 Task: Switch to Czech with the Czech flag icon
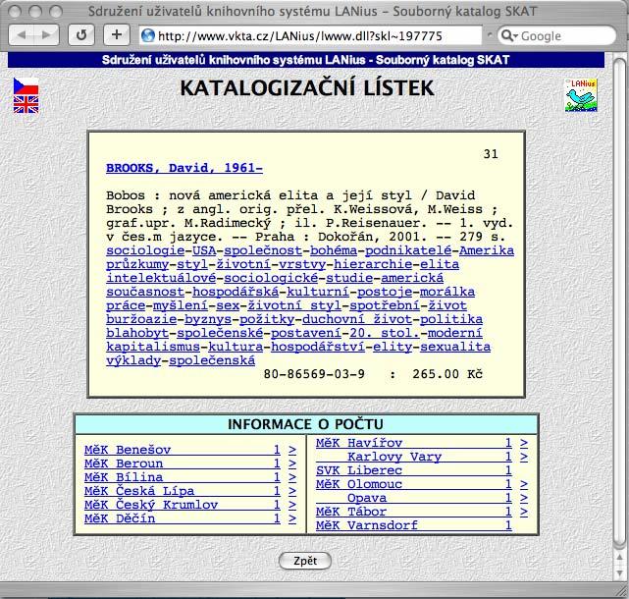tap(26, 86)
